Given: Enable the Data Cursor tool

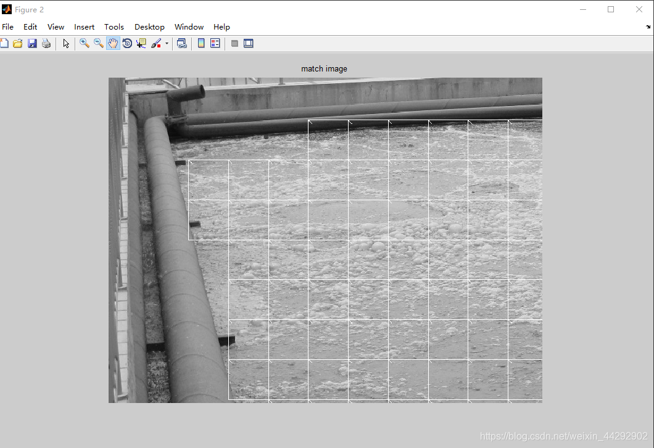Looking at the screenshot, I should click(x=141, y=43).
